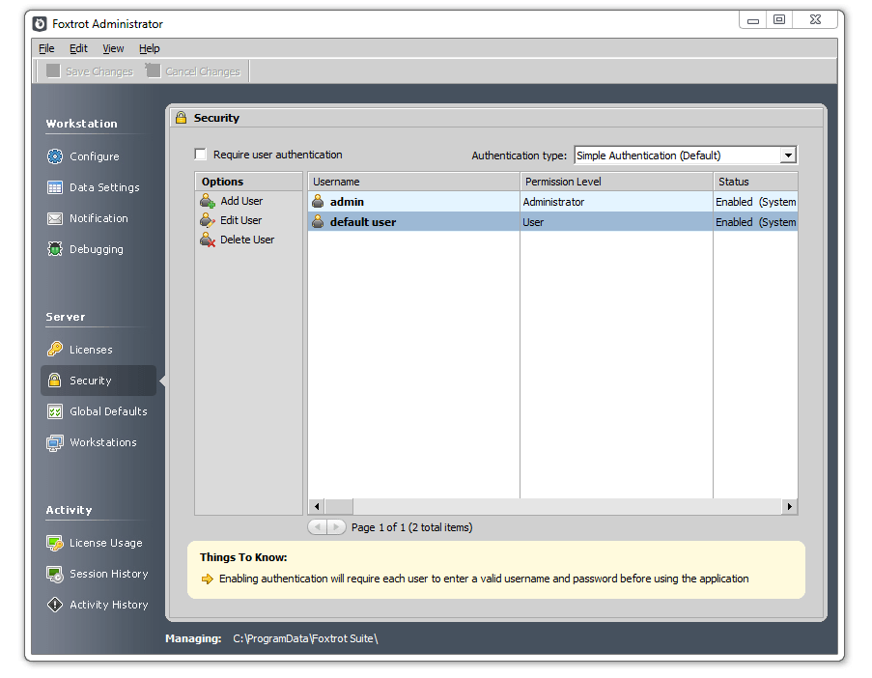The height and width of the screenshot is (678, 872).
Task: Expand the Authentication type dropdown
Action: (x=787, y=155)
